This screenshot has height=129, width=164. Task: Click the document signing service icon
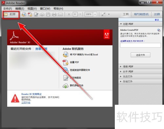[66, 78]
